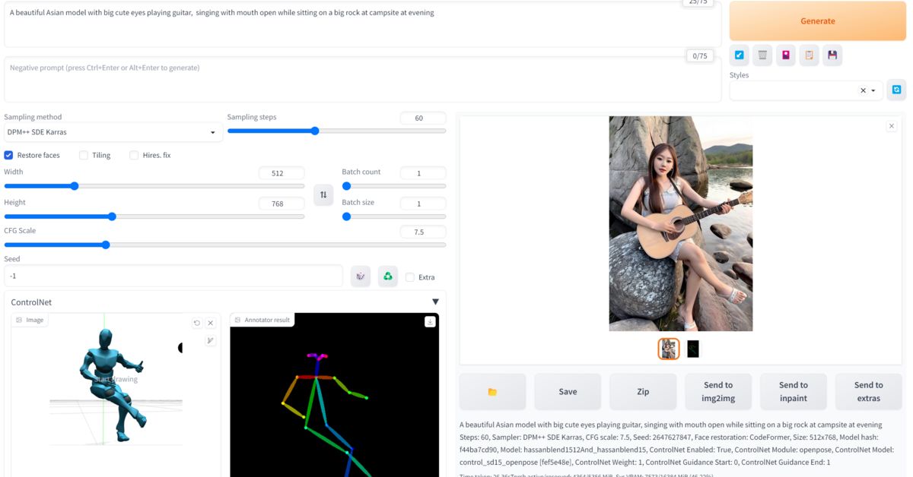
Task: Click Send to inpaint button
Action: [793, 392]
